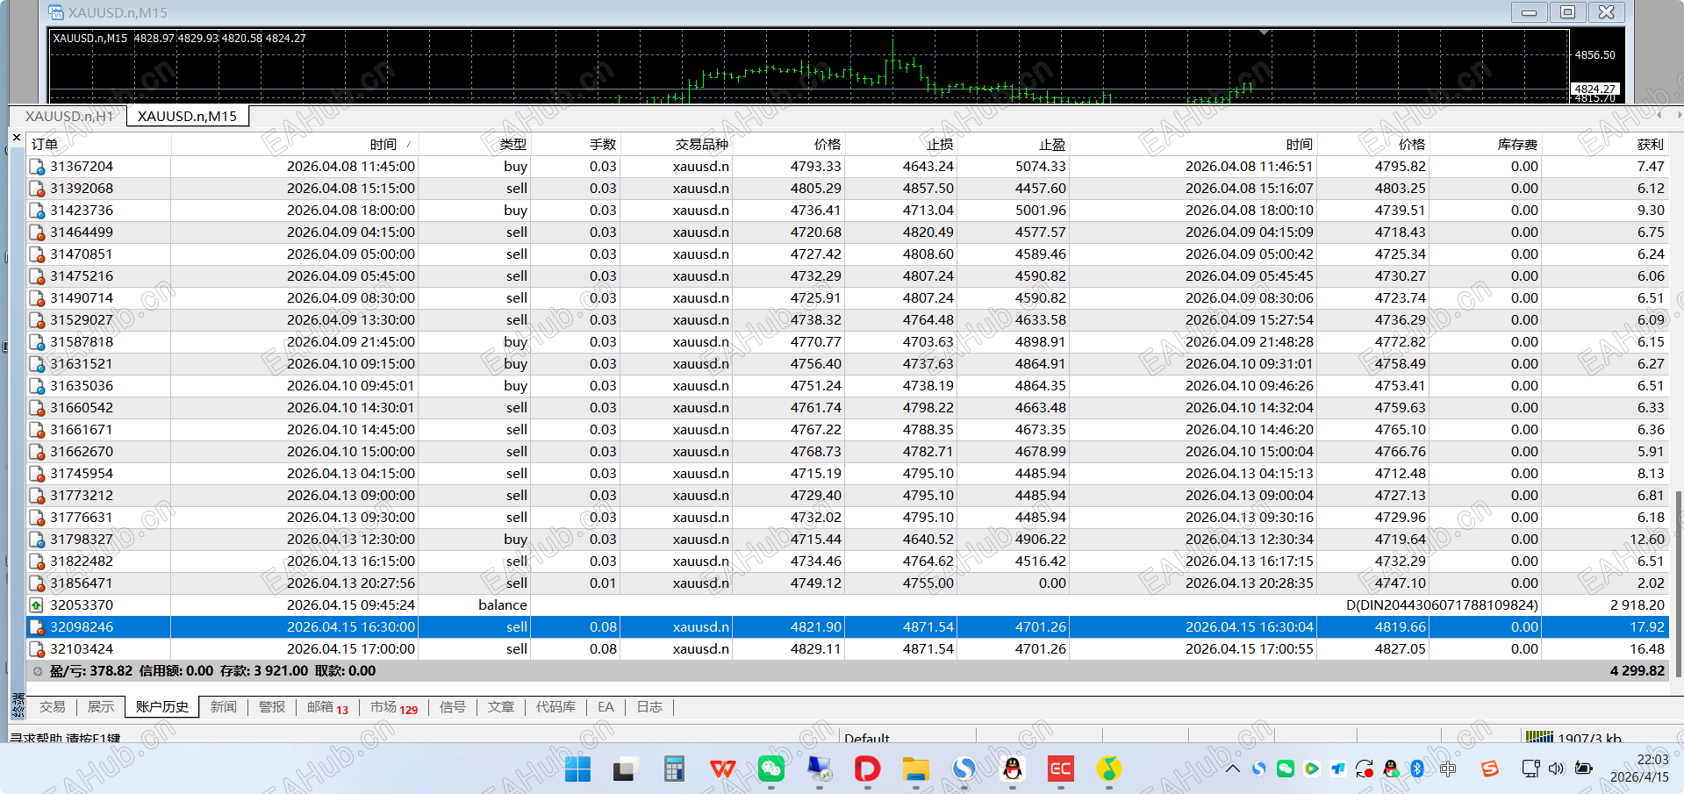The image size is (1684, 794).
Task: Switch to the XAUUSD.n,H1 chart tab
Action: point(68,116)
